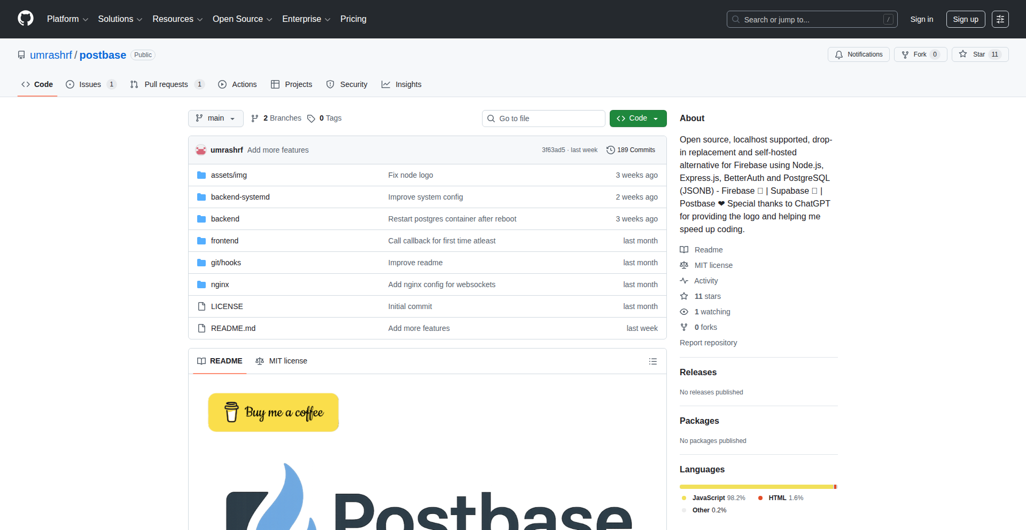Click the Activity pulse icon in sidebar

point(685,281)
